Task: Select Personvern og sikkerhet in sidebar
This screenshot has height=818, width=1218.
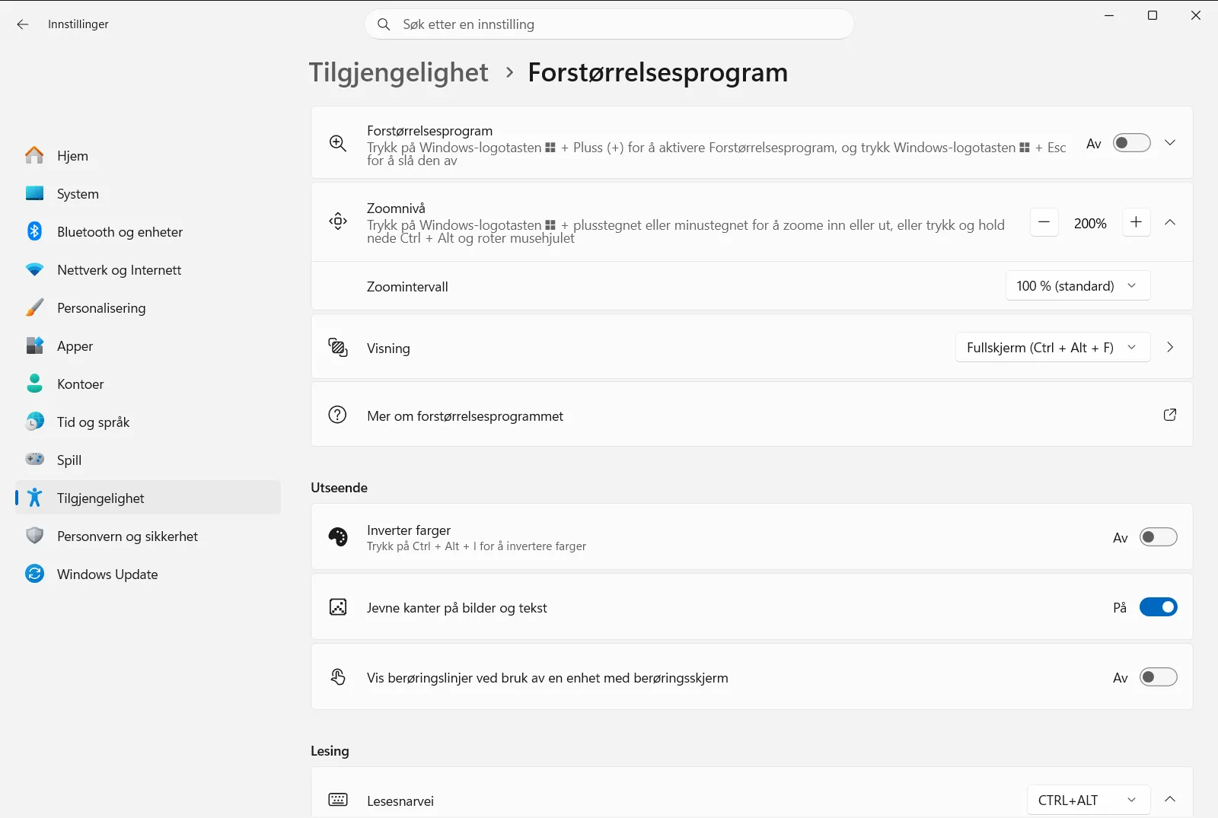Action: (x=148, y=536)
